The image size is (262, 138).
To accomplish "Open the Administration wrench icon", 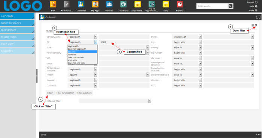I will [x=67, y=4].
